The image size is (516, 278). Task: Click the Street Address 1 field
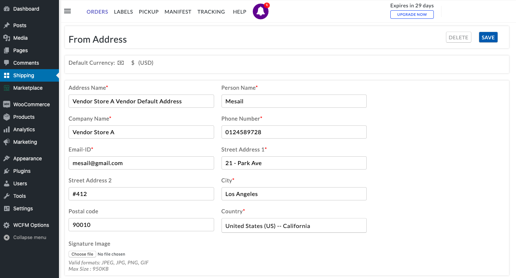294,163
